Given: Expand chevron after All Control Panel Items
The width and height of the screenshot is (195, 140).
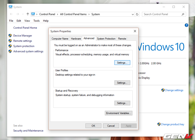Looking at the screenshot, I should [x=89, y=14].
